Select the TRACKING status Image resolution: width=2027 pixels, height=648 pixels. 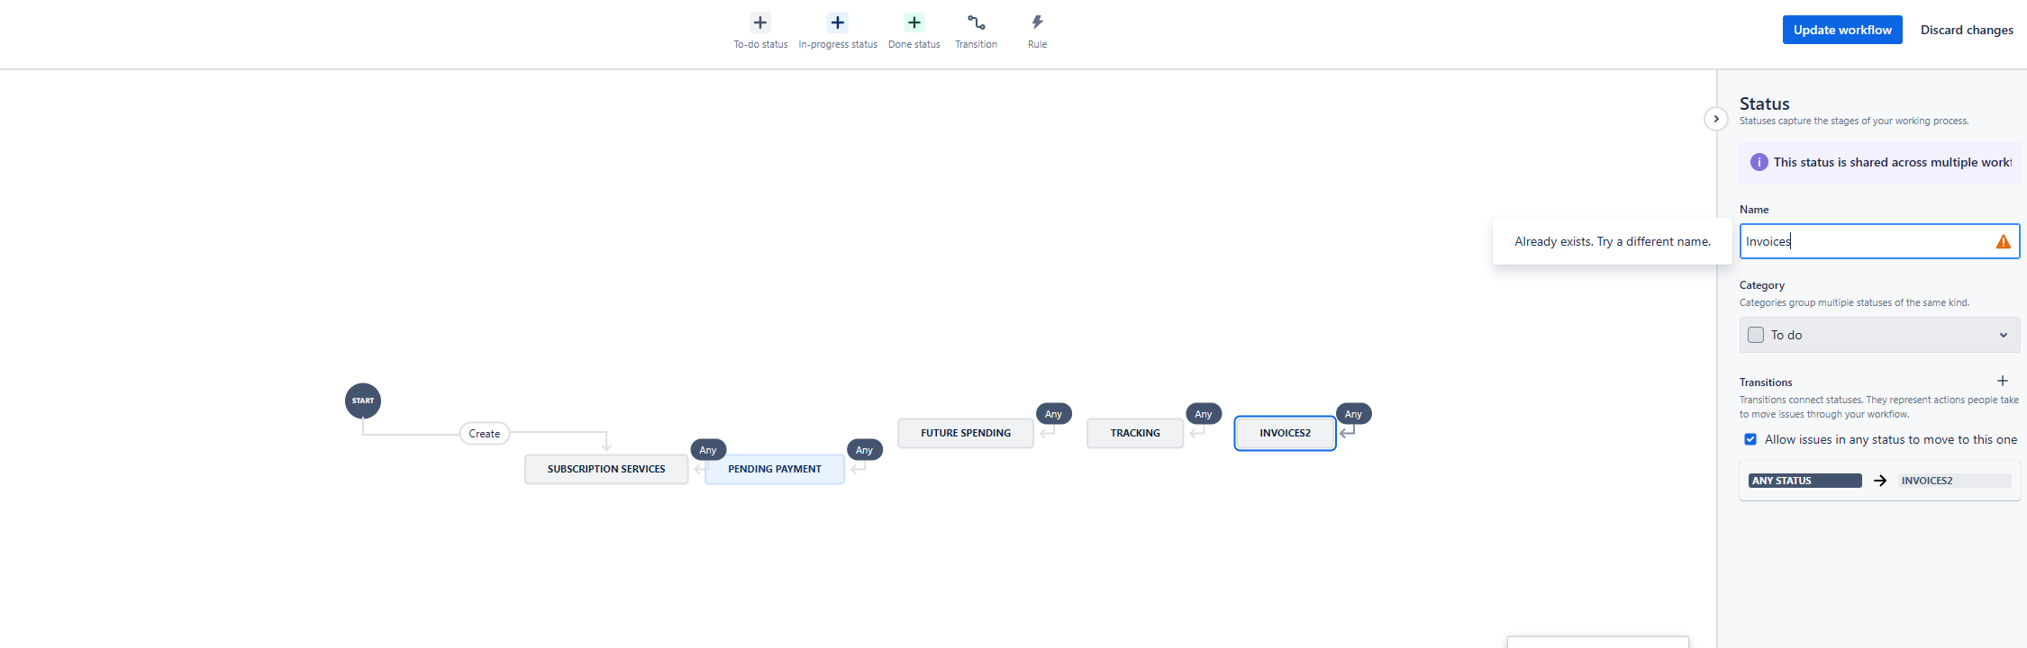tap(1135, 433)
